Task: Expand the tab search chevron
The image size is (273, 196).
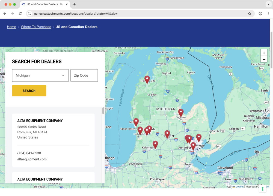Action: coord(268,4)
